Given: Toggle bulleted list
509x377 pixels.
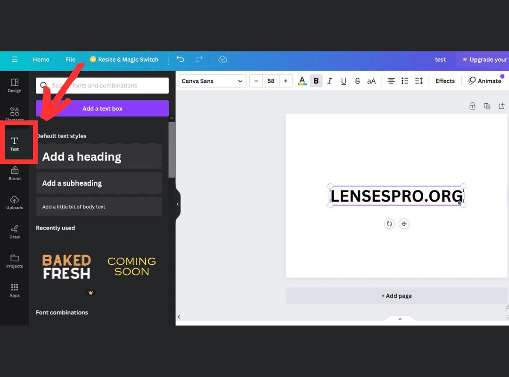Looking at the screenshot, I should 405,81.
